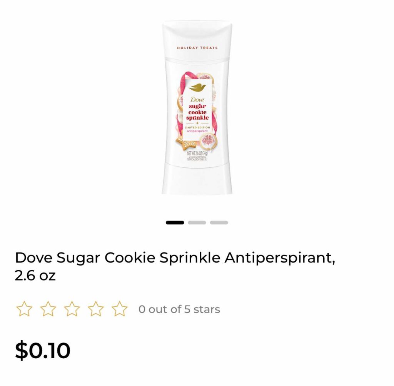Click the fifth rating star
Screen dimensions: 394x386
click(120, 309)
